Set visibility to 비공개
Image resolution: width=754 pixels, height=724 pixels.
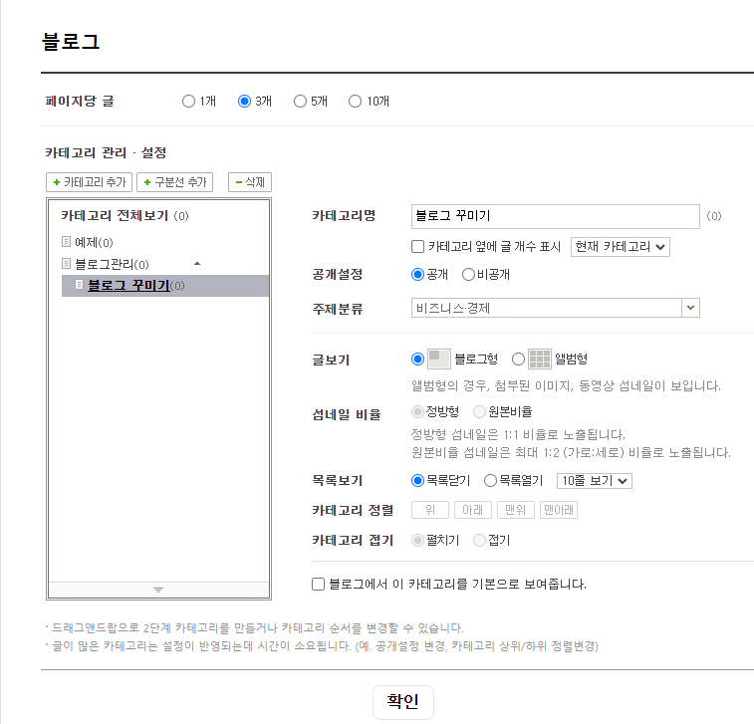[468, 275]
